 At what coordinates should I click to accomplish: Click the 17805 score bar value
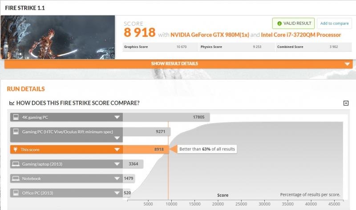198,117
